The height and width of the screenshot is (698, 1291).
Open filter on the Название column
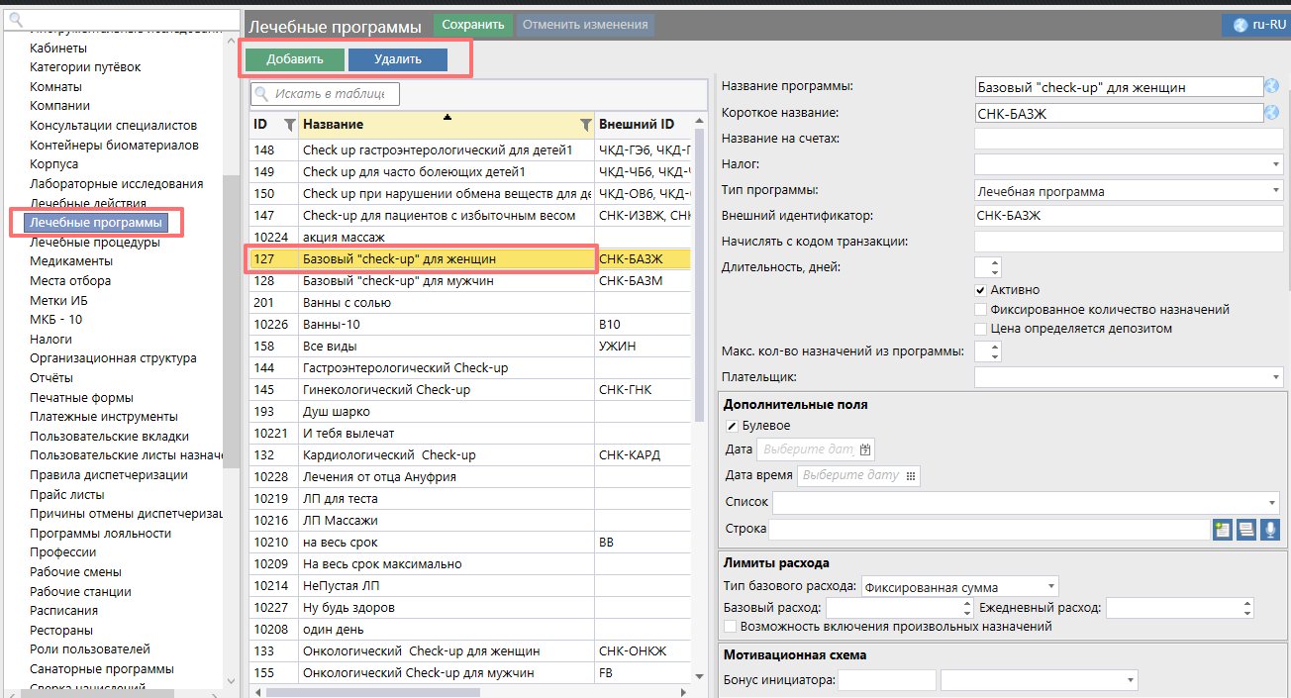click(x=585, y=125)
